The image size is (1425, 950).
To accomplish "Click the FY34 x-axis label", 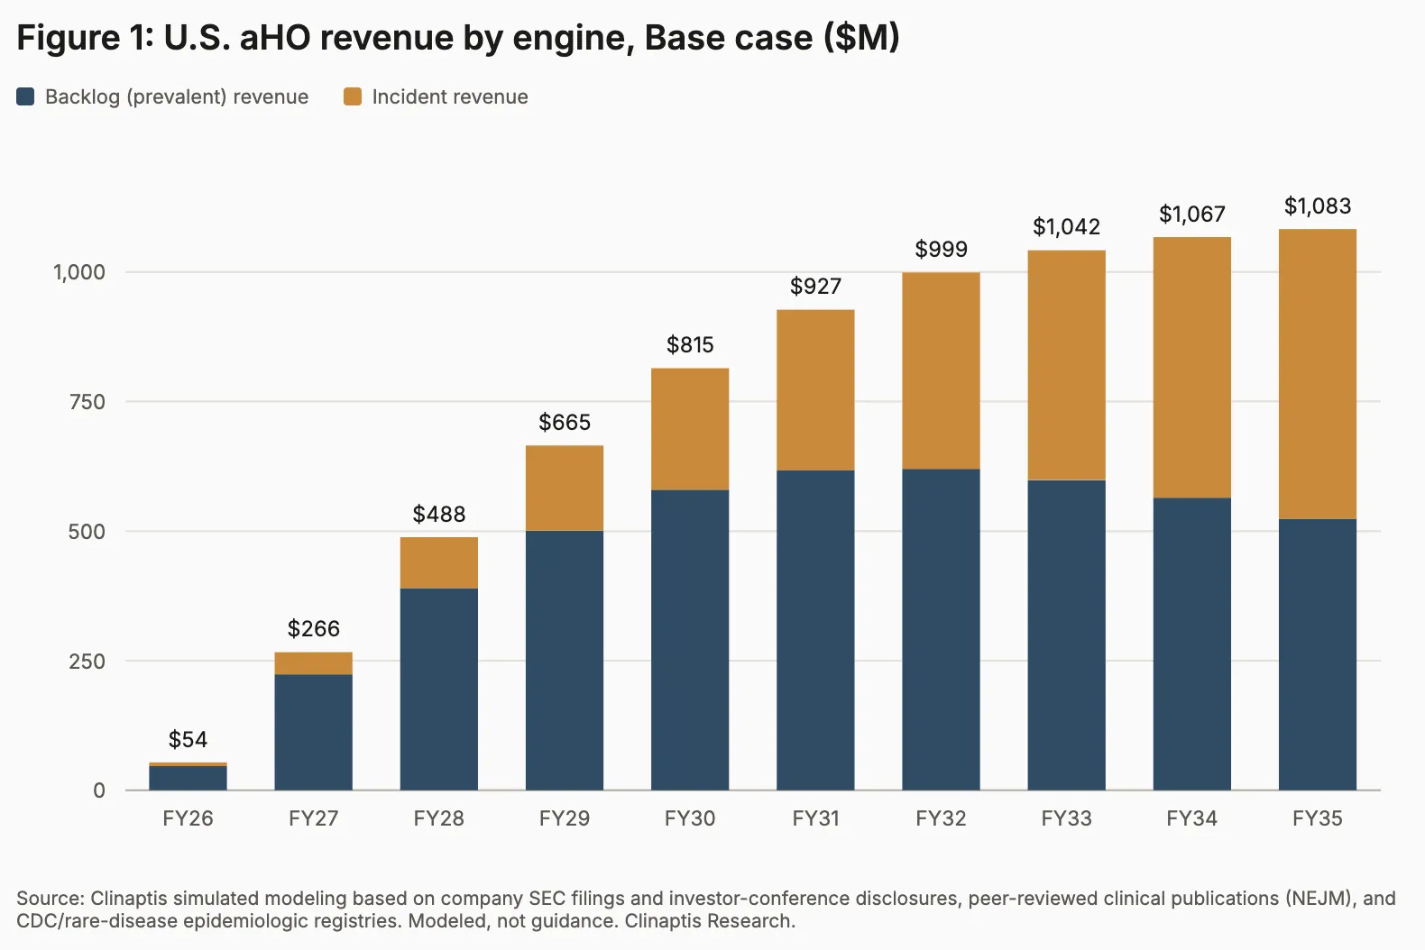I will pyautogui.click(x=1192, y=818).
